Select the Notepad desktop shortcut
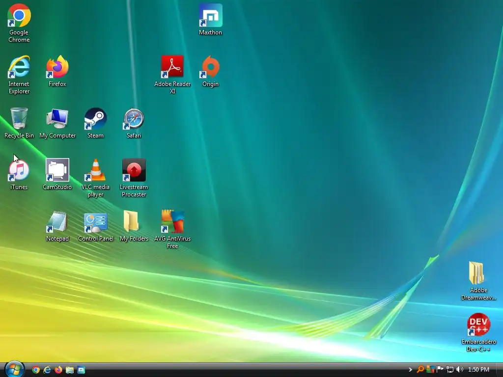Screen dimensions: 503x377 pos(57,226)
